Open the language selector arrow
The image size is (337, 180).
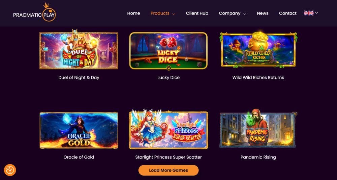pos(316,13)
